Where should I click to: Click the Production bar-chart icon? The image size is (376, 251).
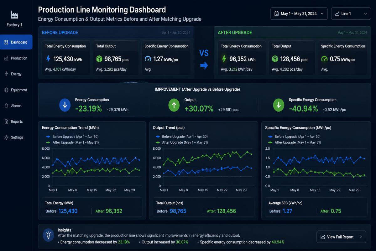click(x=6, y=58)
